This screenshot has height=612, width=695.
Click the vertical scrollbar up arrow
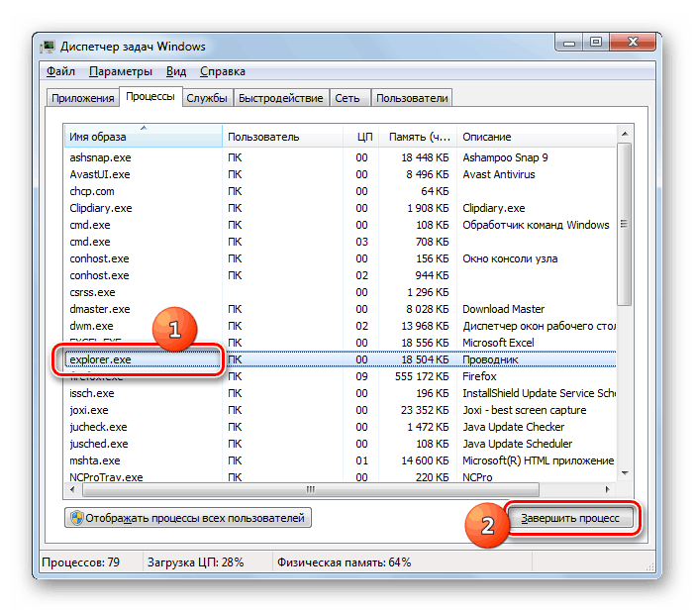(625, 134)
